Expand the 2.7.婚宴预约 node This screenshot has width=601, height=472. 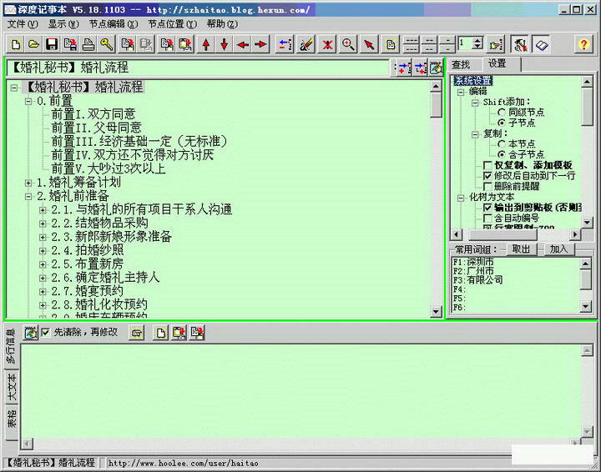(x=43, y=292)
